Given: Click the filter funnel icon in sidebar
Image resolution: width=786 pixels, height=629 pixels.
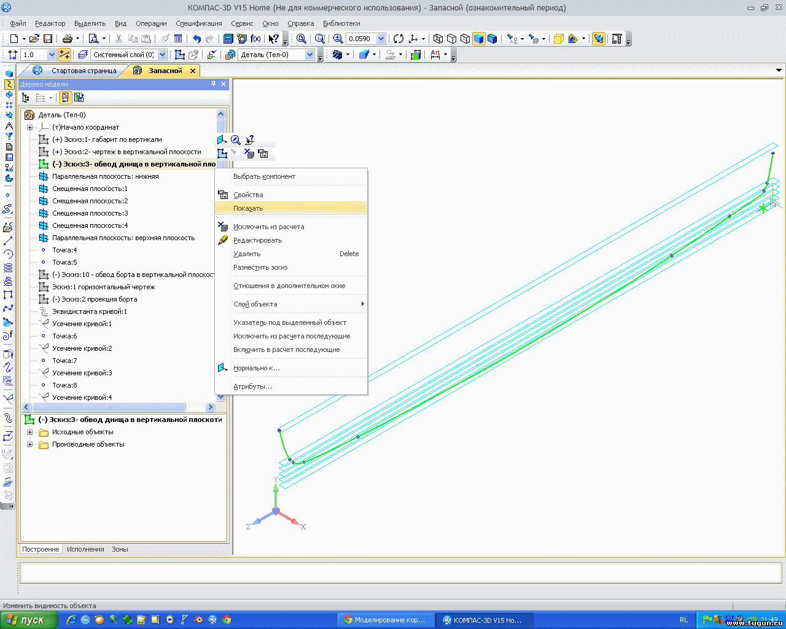Looking at the screenshot, I should [9, 136].
